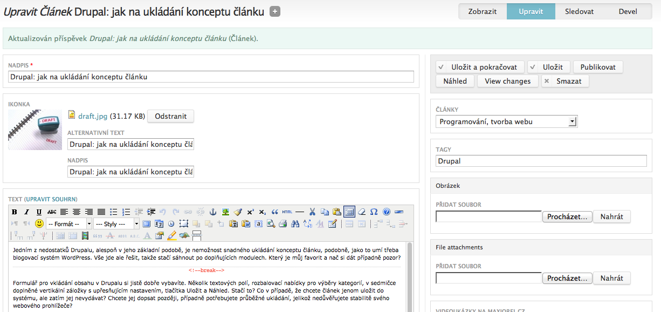Edit the Alternativní text field
This screenshot has height=312, width=661.
tap(130, 145)
